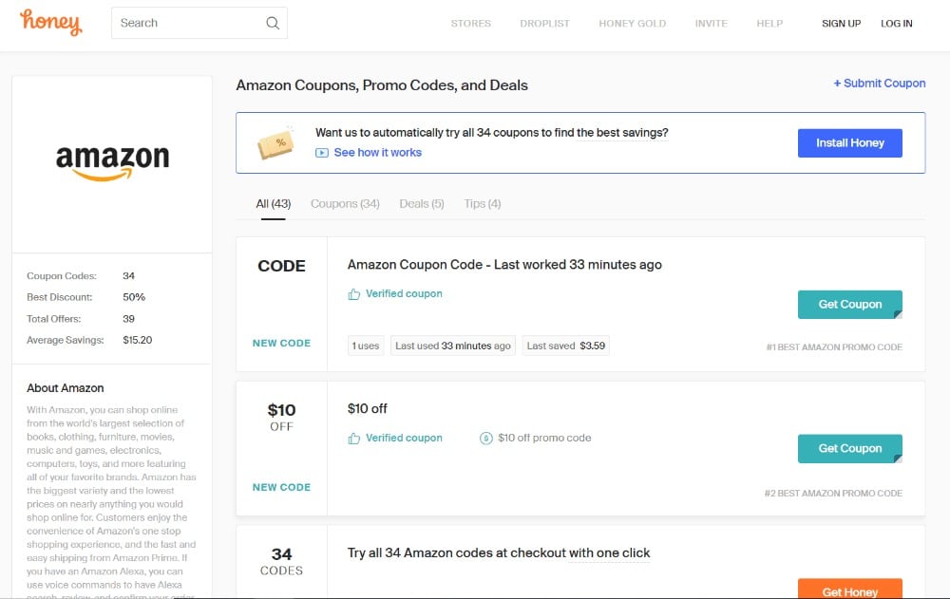Click thumbs-up icon on Amazon Coupon Code offer
950x599 pixels.
pos(354,294)
